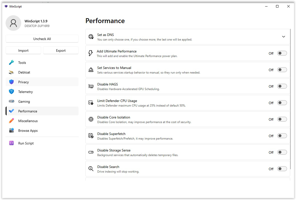Click the globe icon beside Set as DNS
Image resolution: width=296 pixels, height=200 pixels.
tap(91, 36)
